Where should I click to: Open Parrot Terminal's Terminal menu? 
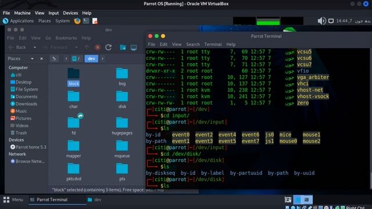[213, 44]
